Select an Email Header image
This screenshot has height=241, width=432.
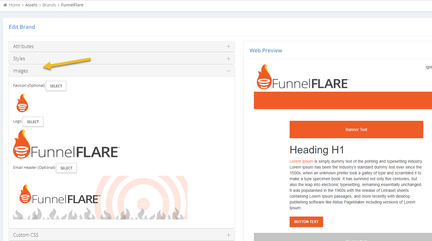tap(66, 168)
